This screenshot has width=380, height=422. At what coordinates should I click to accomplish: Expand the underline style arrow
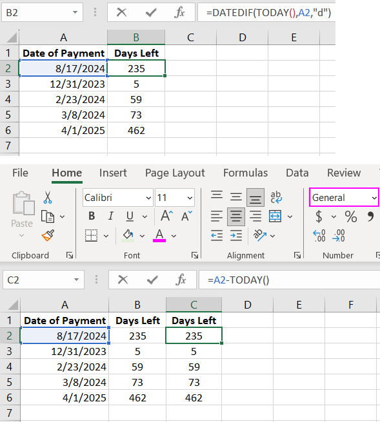pos(145,216)
